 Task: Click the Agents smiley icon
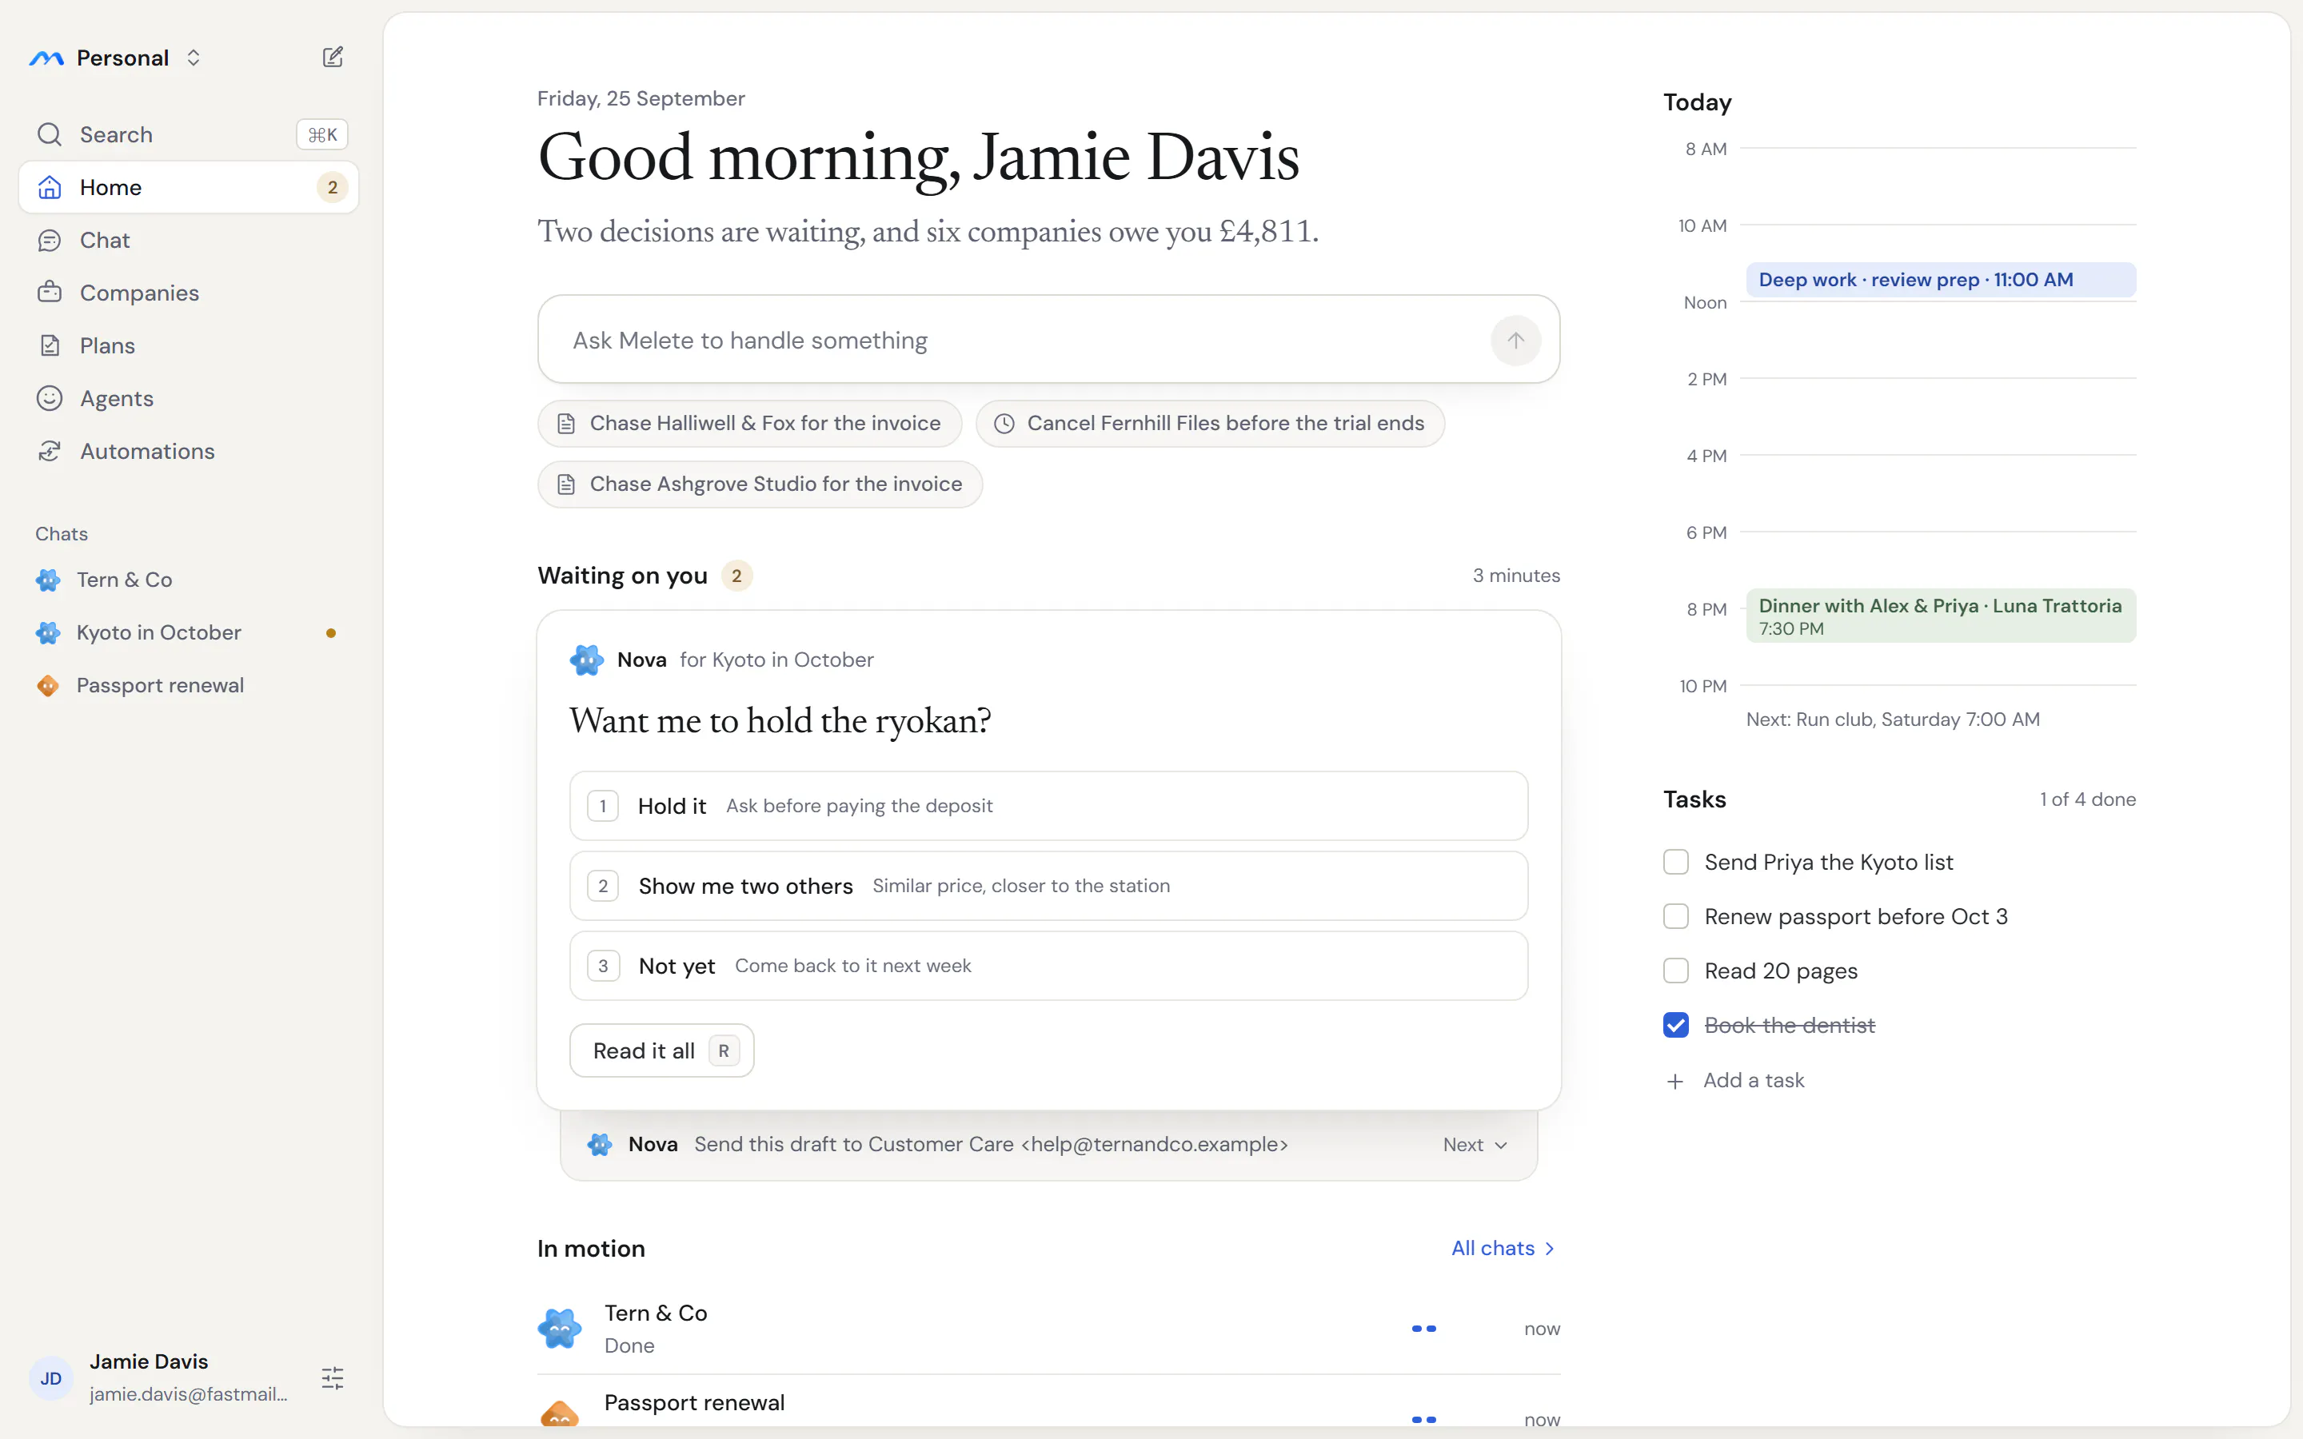(50, 398)
